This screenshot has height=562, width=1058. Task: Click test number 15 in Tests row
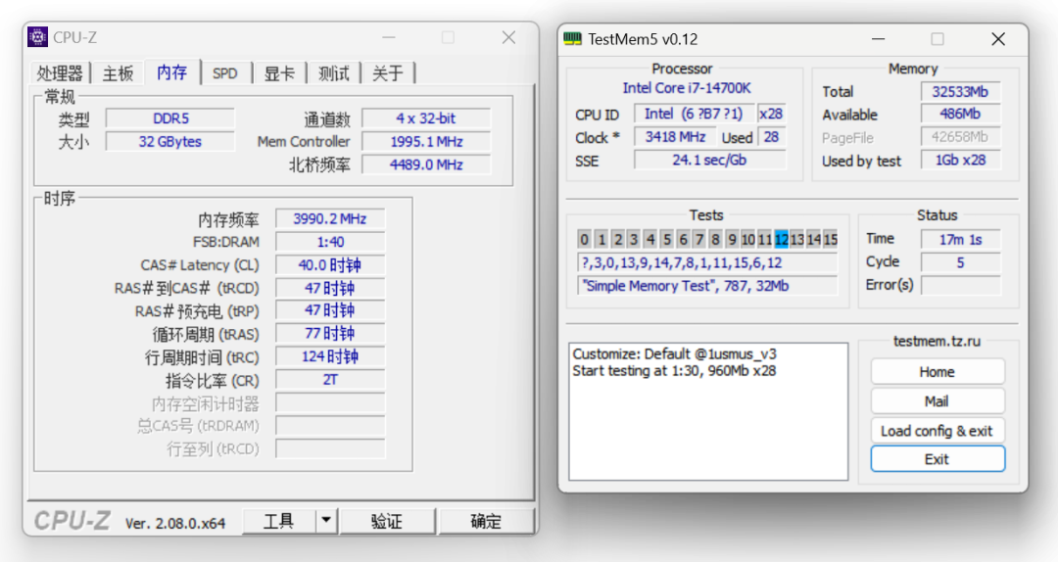[831, 239]
